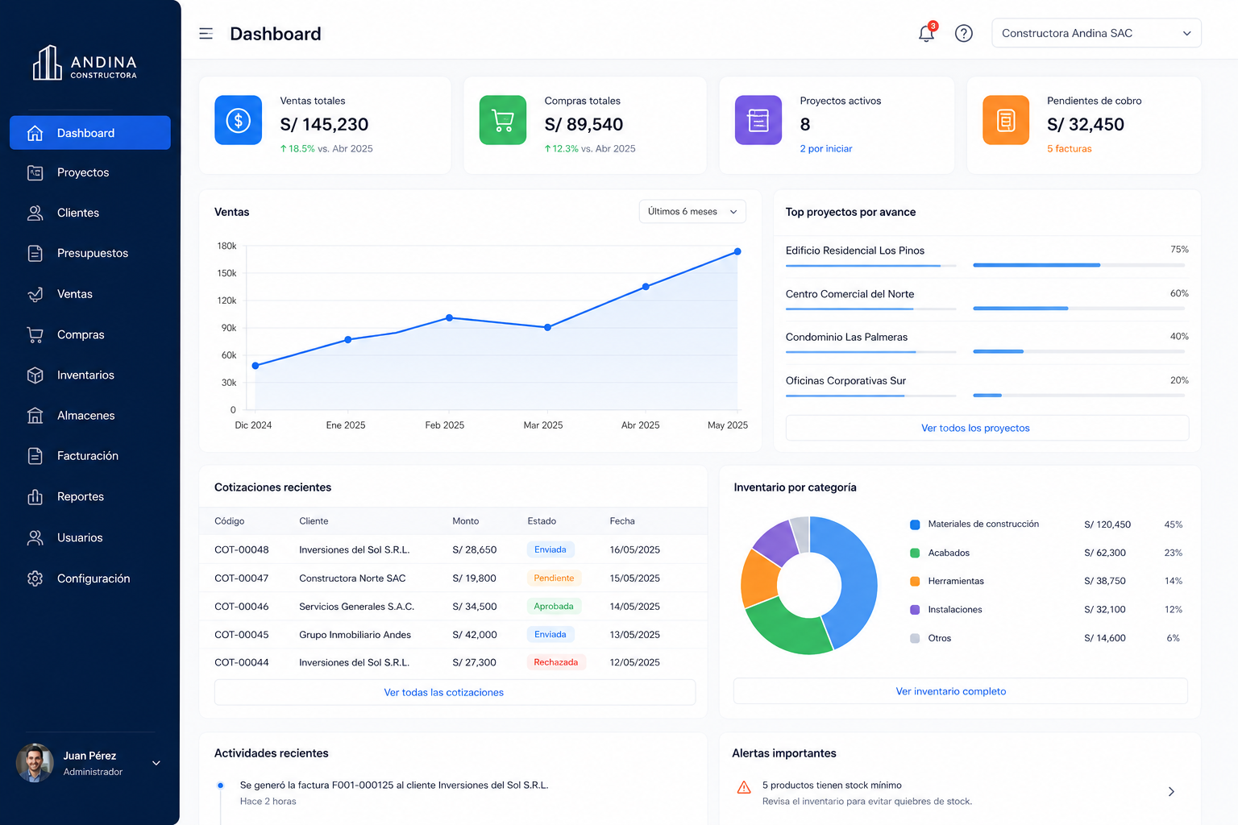This screenshot has height=825, width=1238.
Task: Open Inventarios in the sidebar
Action: [89, 375]
